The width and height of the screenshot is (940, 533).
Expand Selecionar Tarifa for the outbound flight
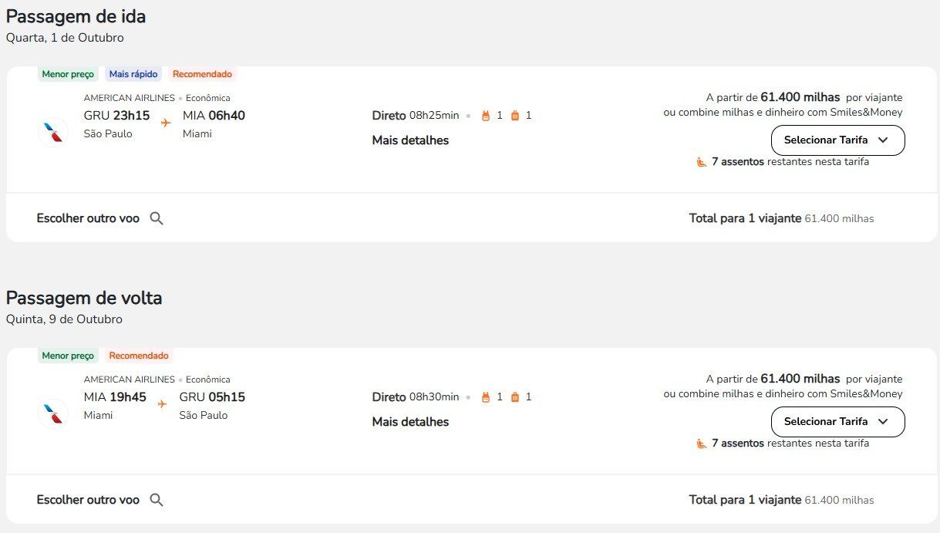(837, 140)
